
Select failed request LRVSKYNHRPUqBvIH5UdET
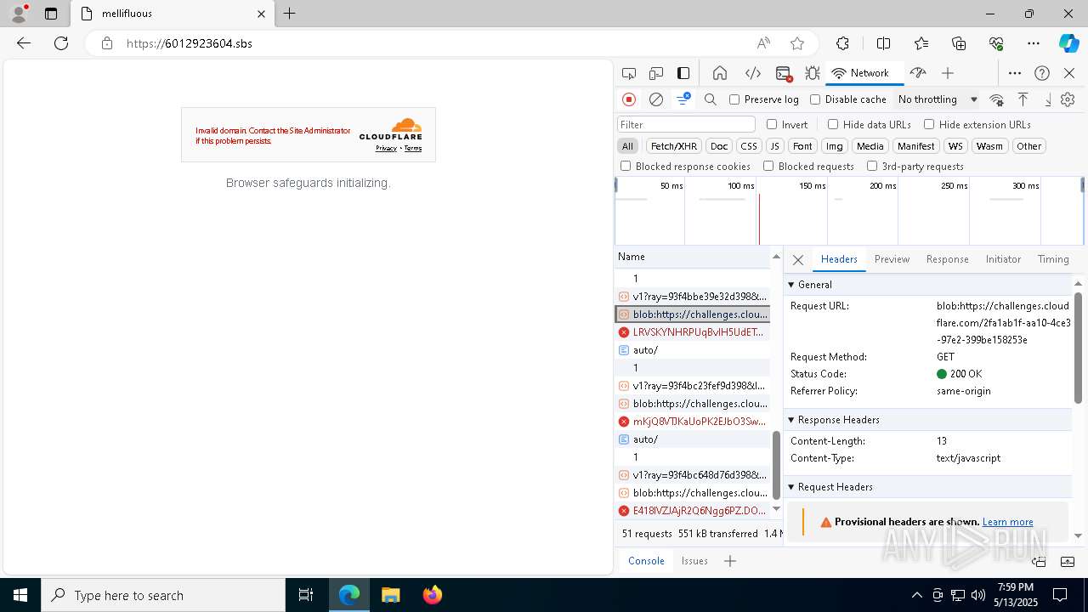tap(692, 332)
